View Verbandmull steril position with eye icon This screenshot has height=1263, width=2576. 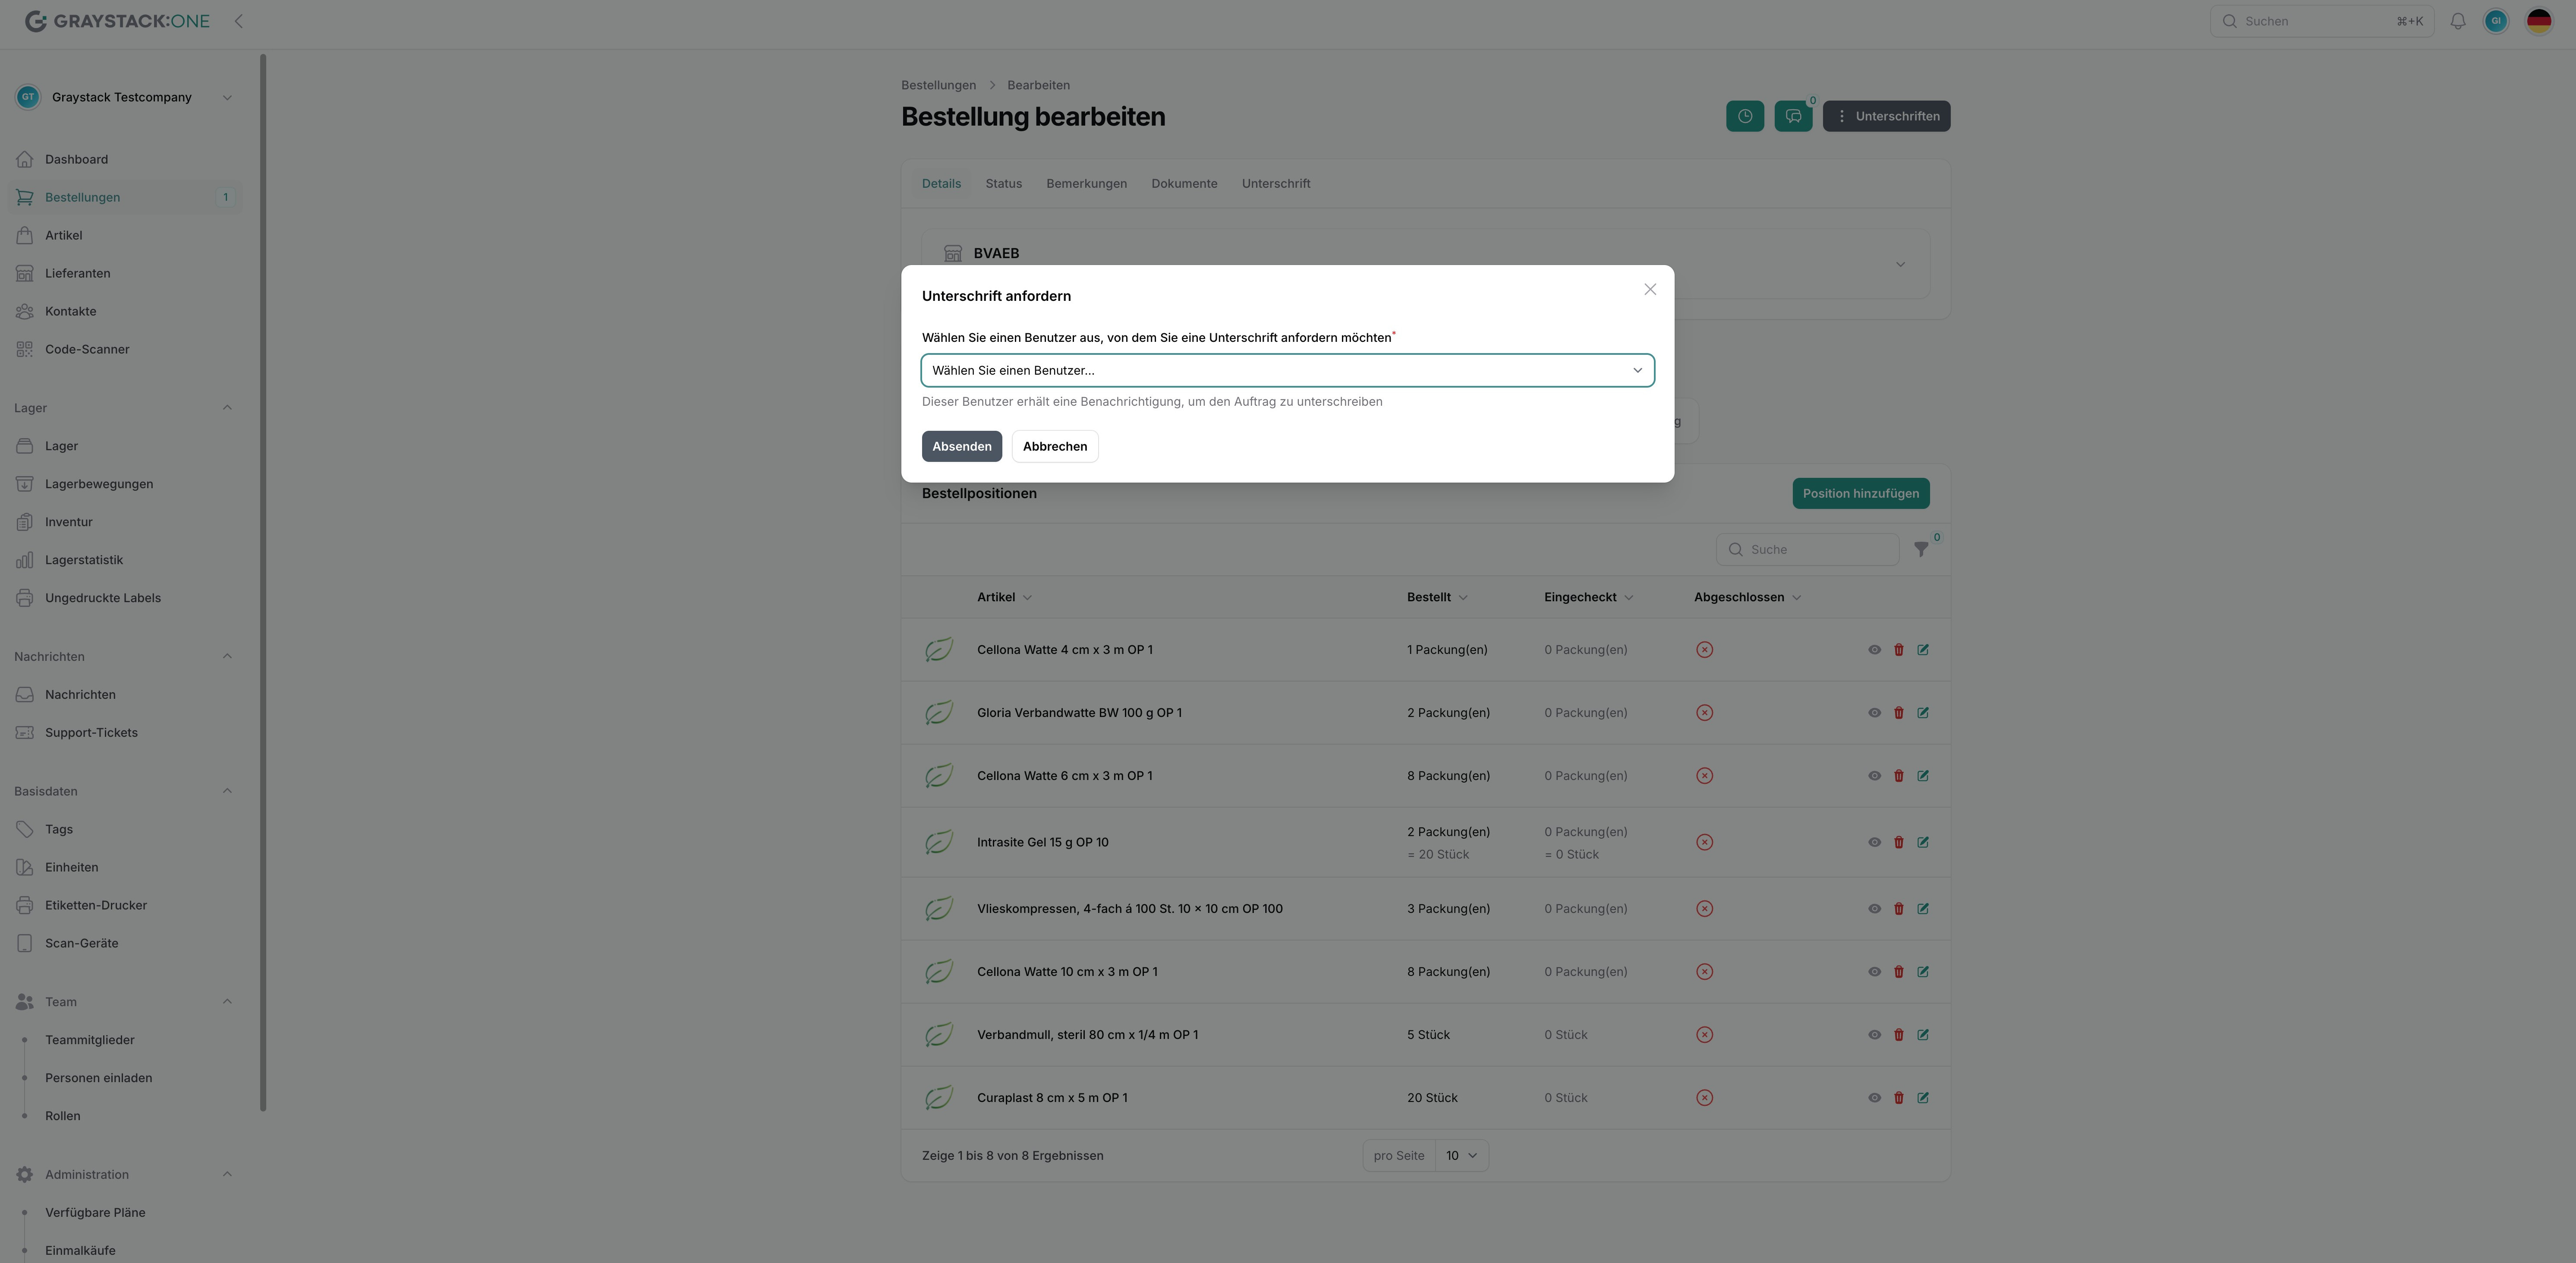[x=1874, y=1035]
